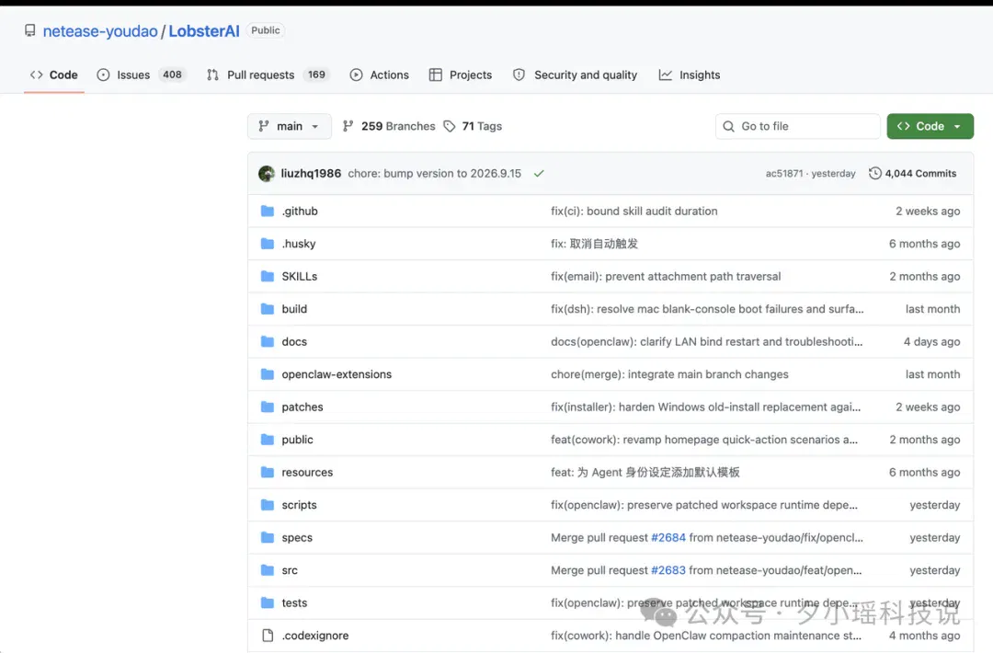This screenshot has height=653, width=993.
Task: Open the green Code dropdown button
Action: 930,126
